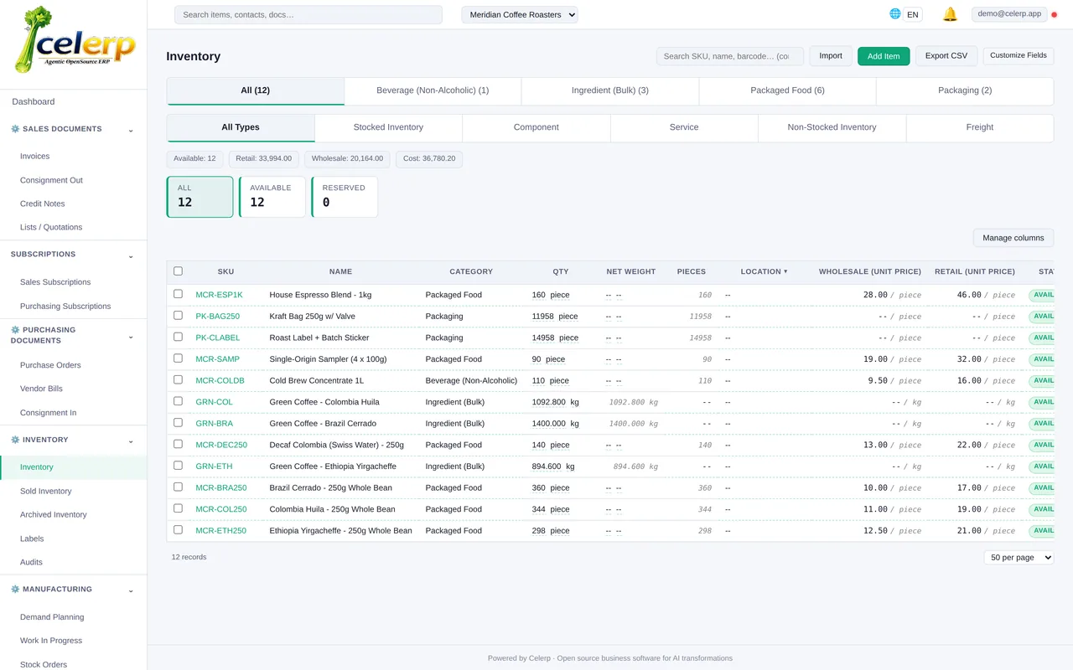Select the Stocked Inventory type tab
Viewport: 1073px width, 670px height.
(388, 127)
